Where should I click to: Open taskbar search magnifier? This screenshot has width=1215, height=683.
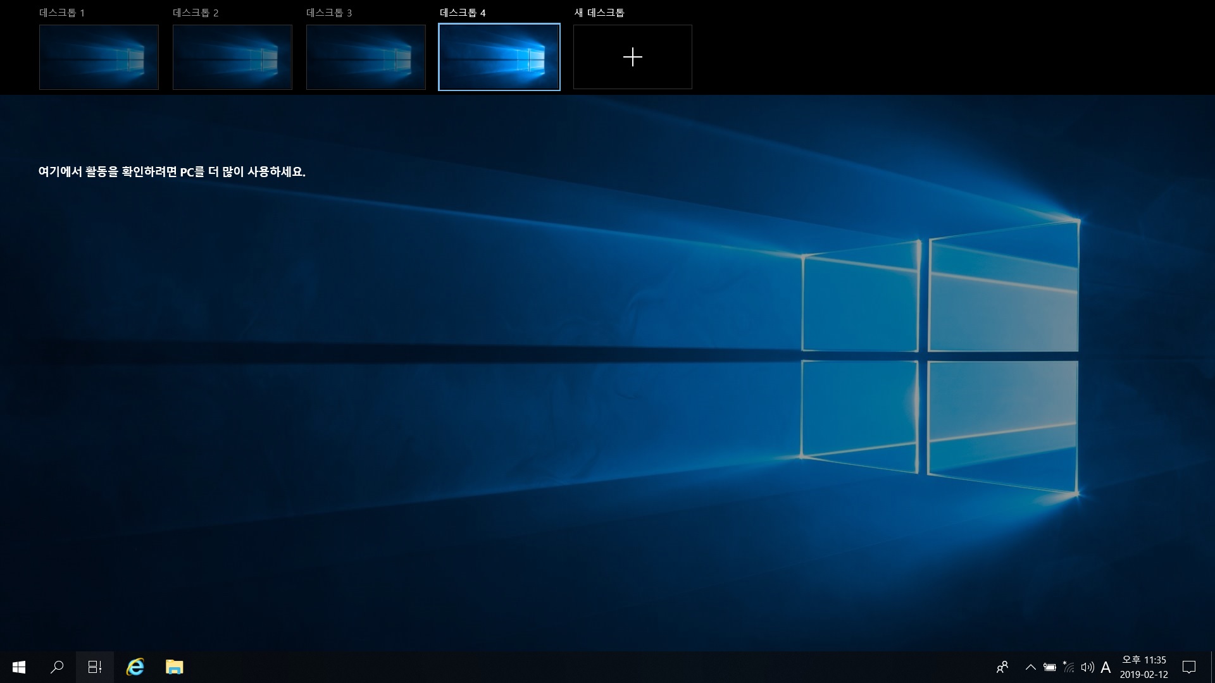pos(57,667)
